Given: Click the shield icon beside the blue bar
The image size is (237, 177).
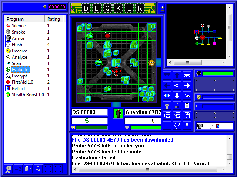Looking at the screenshot, I should (198, 97).
